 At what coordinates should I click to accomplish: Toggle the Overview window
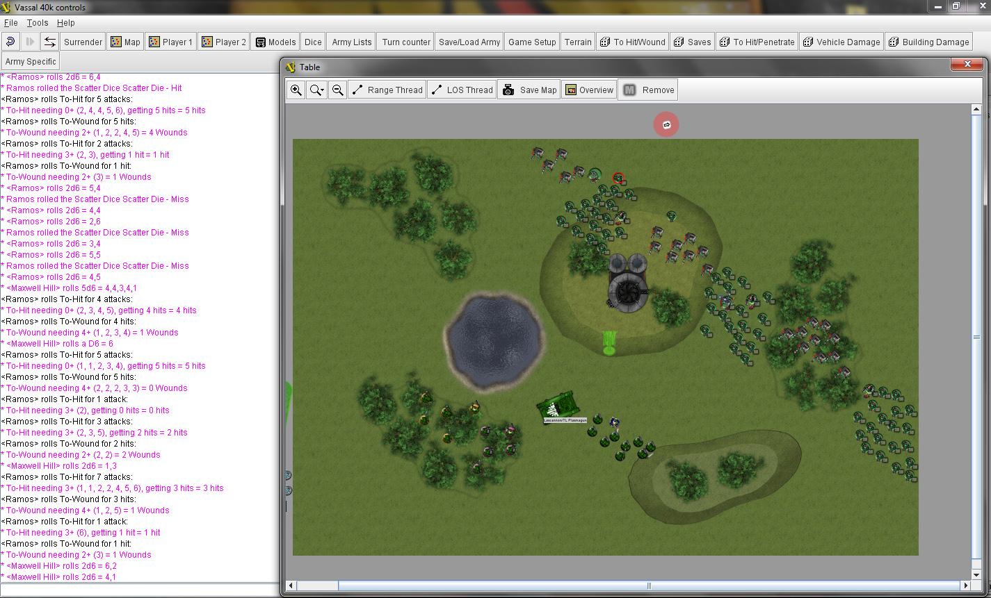(x=589, y=90)
